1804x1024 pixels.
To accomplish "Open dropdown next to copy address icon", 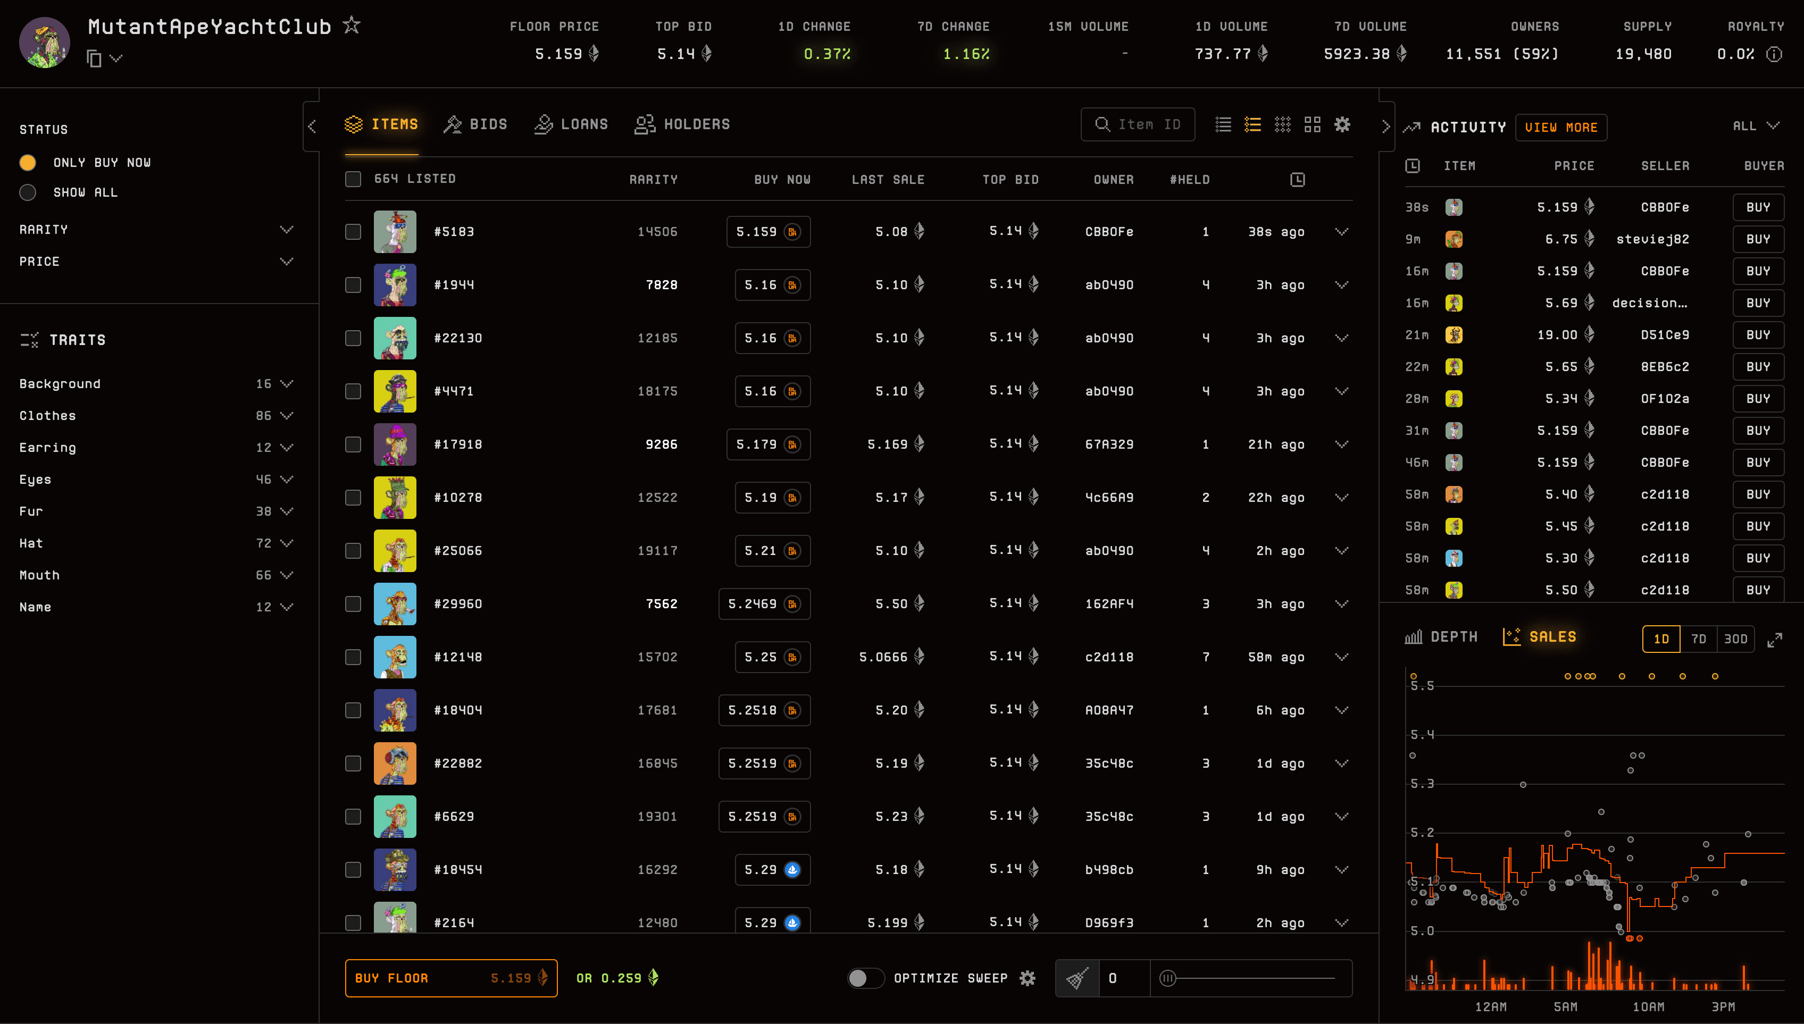I will point(116,58).
